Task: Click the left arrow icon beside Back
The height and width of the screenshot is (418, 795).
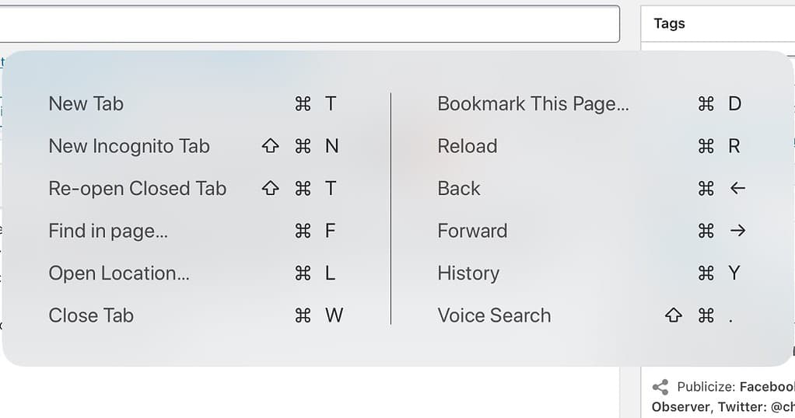Action: 737,189
